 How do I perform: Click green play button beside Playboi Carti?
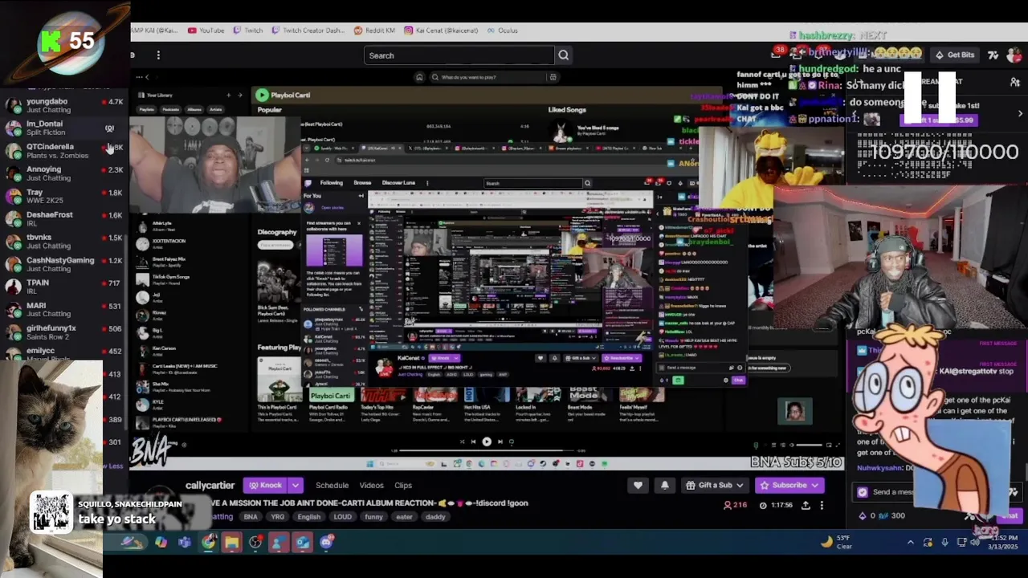(x=262, y=95)
